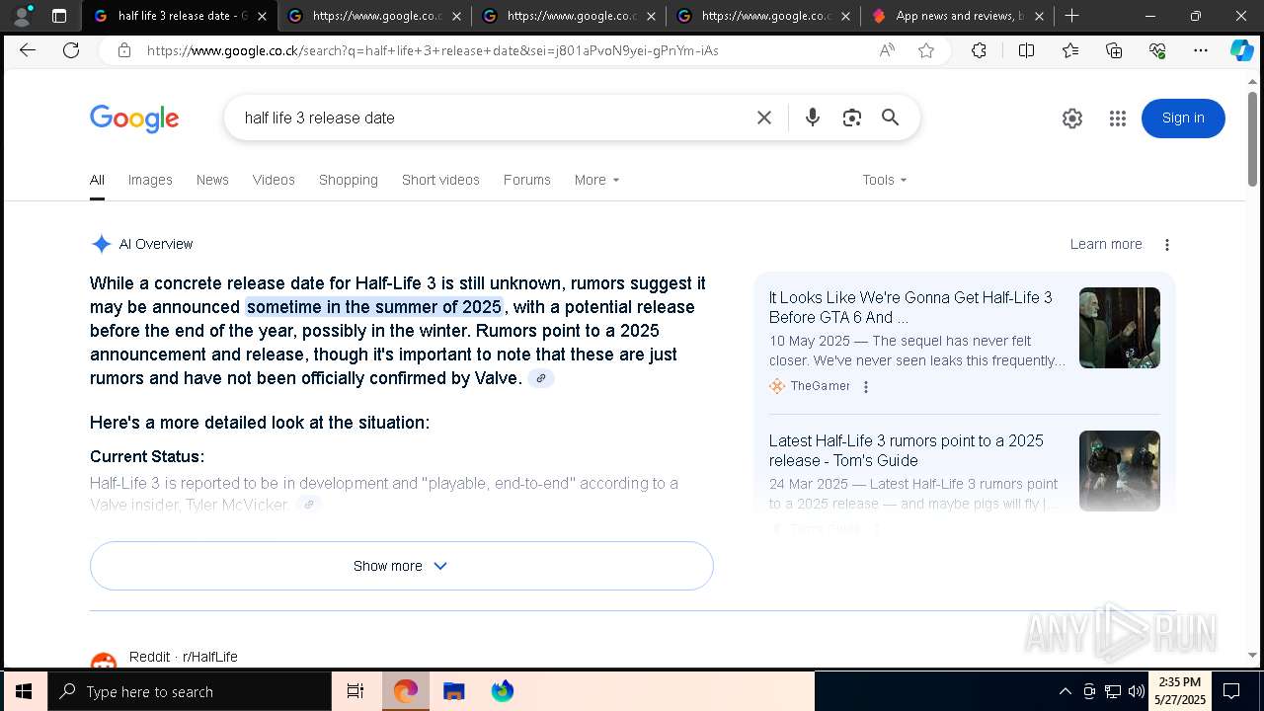
Task: Open the taskbar clock and date
Action: point(1180,691)
